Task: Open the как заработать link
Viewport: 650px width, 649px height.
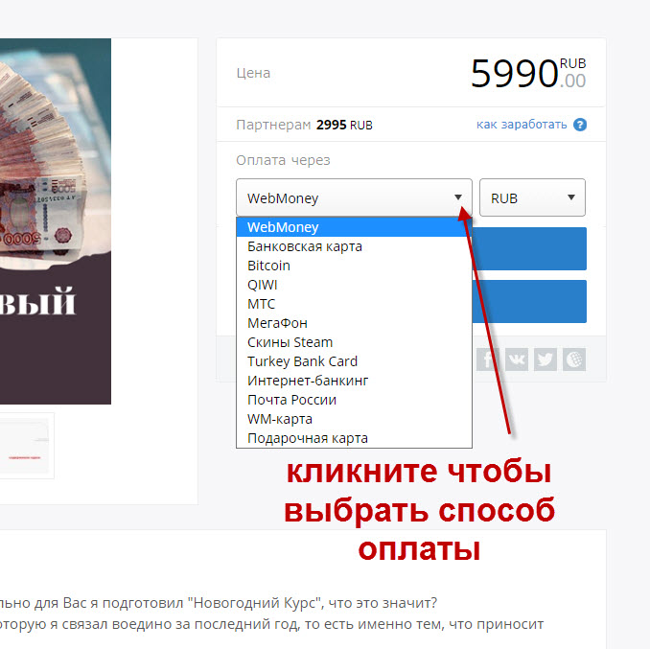Action: 522,125
